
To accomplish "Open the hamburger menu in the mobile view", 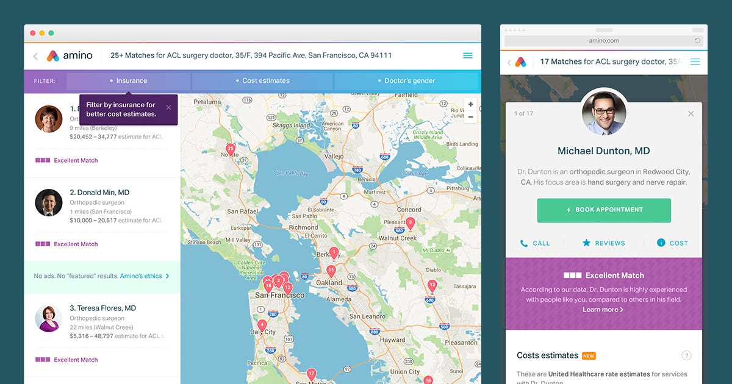I will [x=695, y=62].
